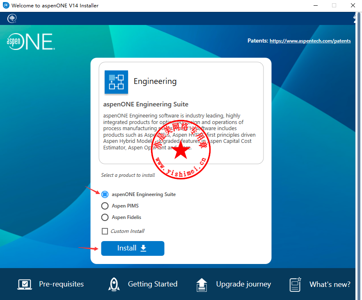Screen dimensions: 362x300
Task: Open the Getting Started guide
Action: [x=153, y=284]
